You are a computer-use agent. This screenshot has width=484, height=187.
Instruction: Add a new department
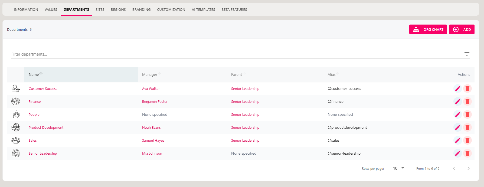tap(462, 29)
